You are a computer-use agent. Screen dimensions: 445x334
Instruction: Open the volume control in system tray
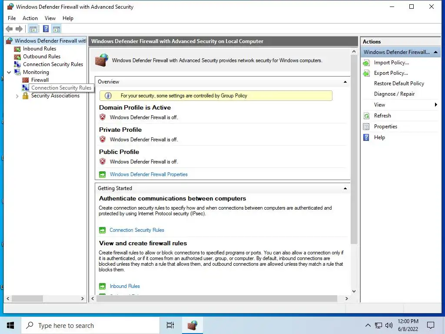(x=389, y=325)
